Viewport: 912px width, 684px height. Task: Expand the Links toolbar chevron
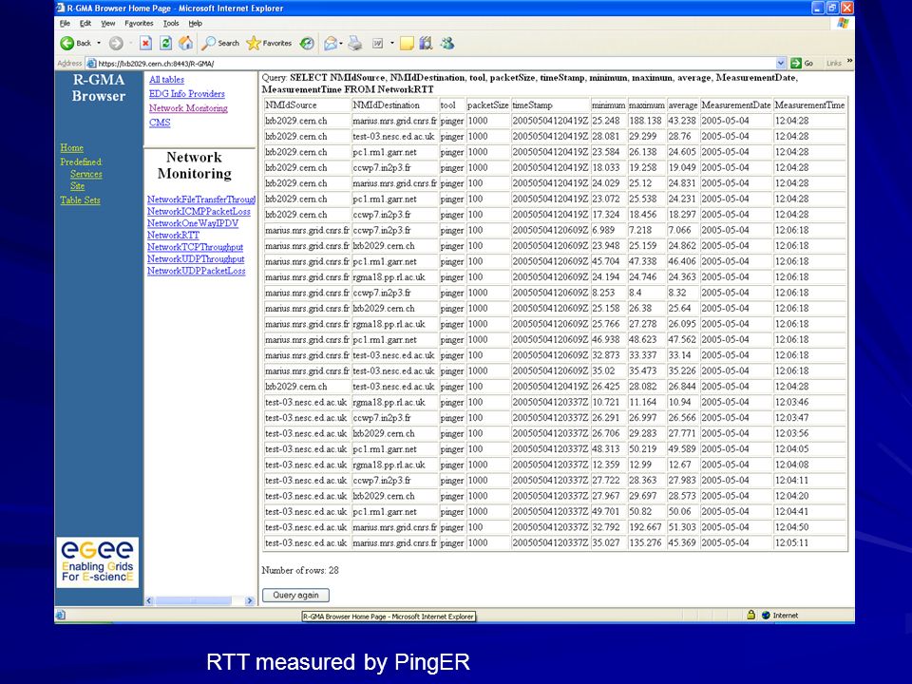click(849, 61)
